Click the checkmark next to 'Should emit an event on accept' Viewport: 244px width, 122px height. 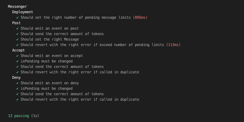[x=17, y=56]
